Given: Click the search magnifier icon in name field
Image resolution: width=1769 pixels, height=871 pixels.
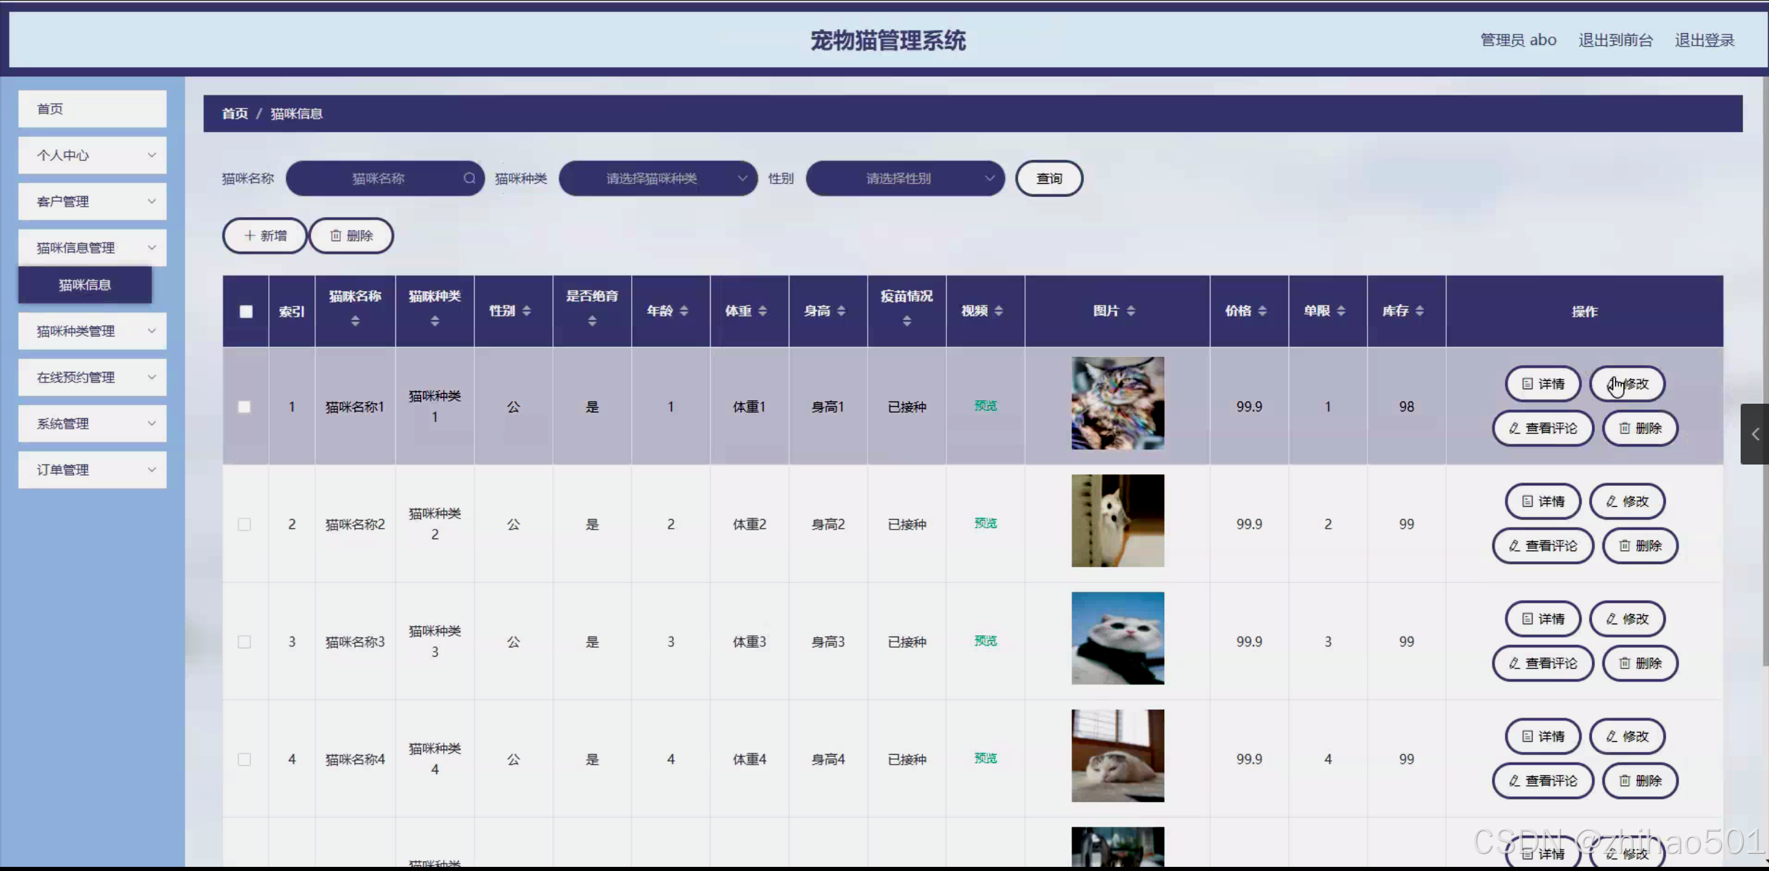Looking at the screenshot, I should (469, 178).
